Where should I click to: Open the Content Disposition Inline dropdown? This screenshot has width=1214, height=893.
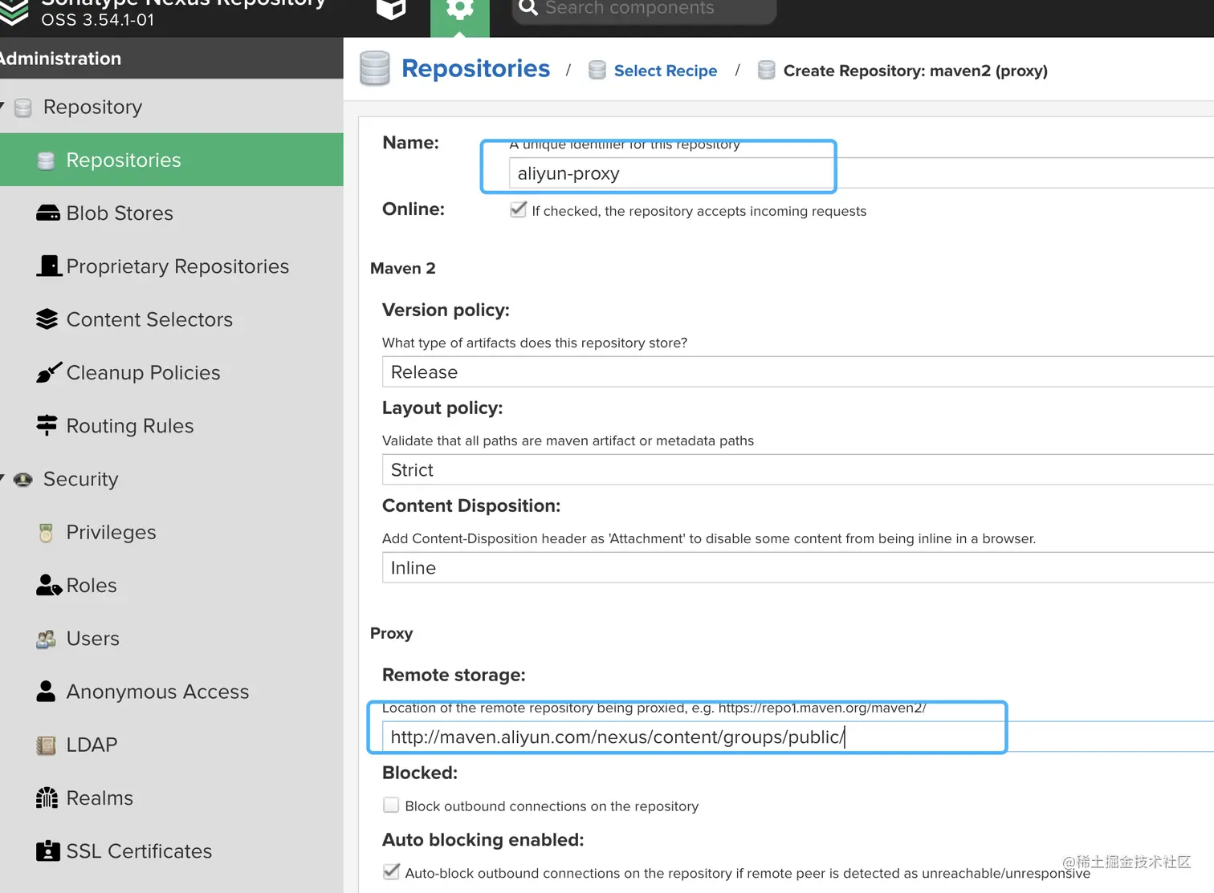coord(795,568)
